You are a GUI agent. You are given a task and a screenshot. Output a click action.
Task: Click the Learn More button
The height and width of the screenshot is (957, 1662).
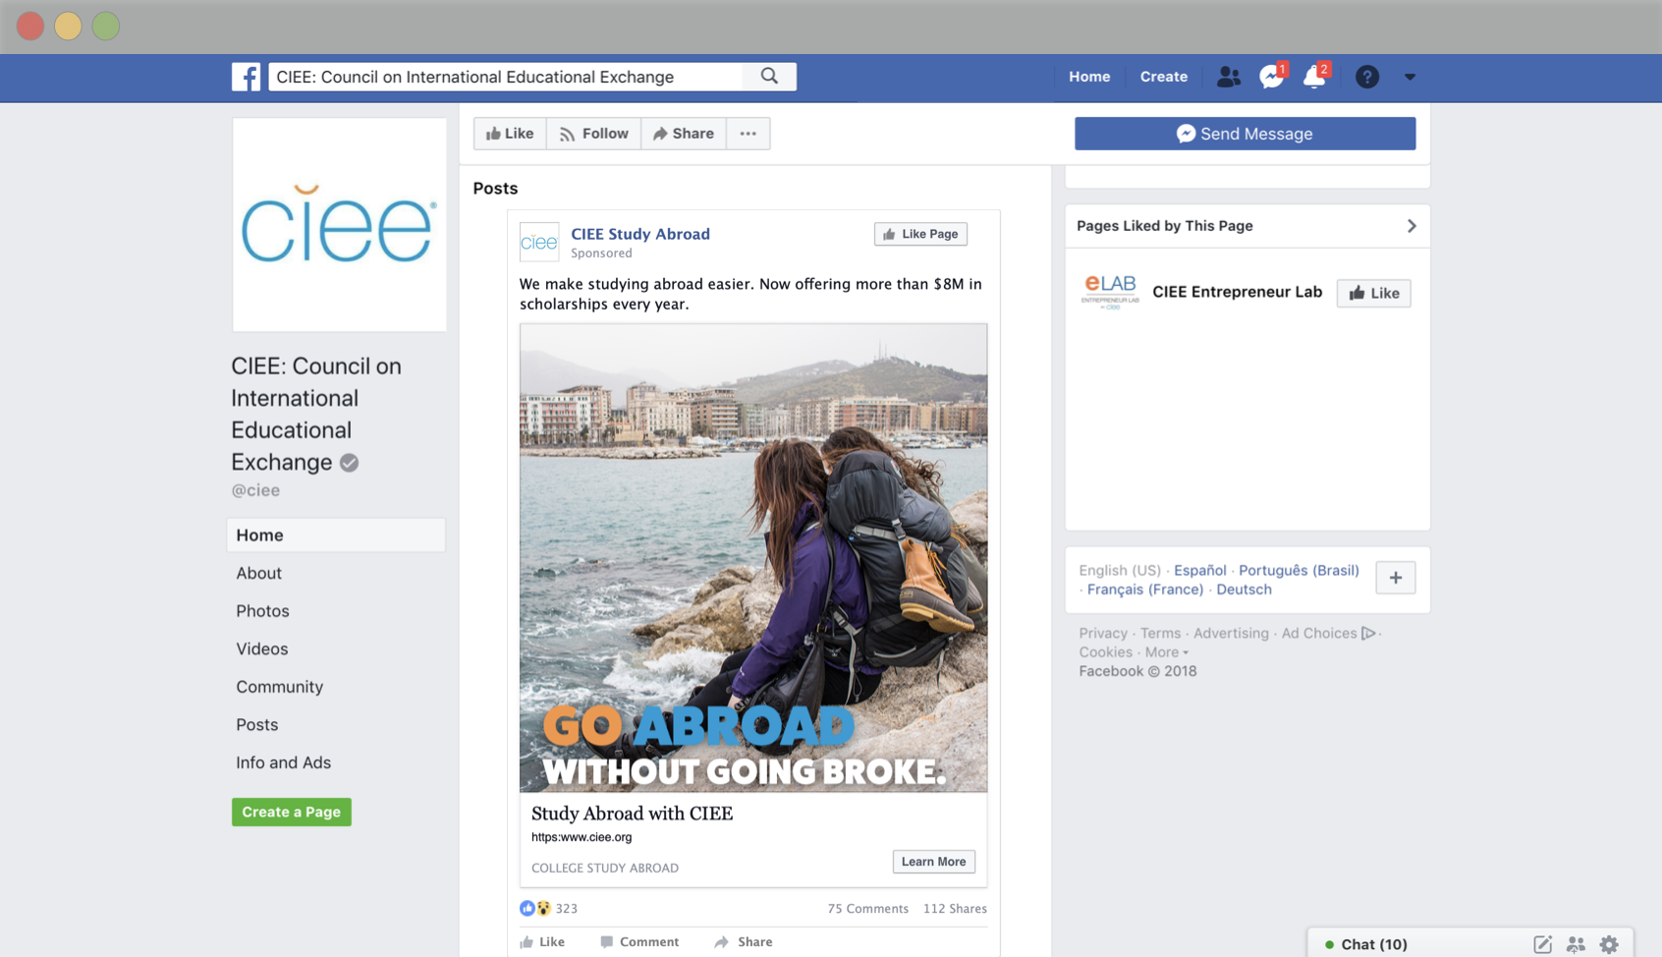933,862
